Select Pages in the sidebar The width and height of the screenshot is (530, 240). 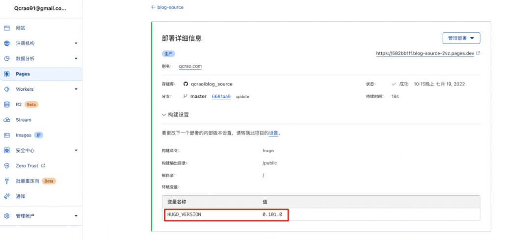coord(41,74)
